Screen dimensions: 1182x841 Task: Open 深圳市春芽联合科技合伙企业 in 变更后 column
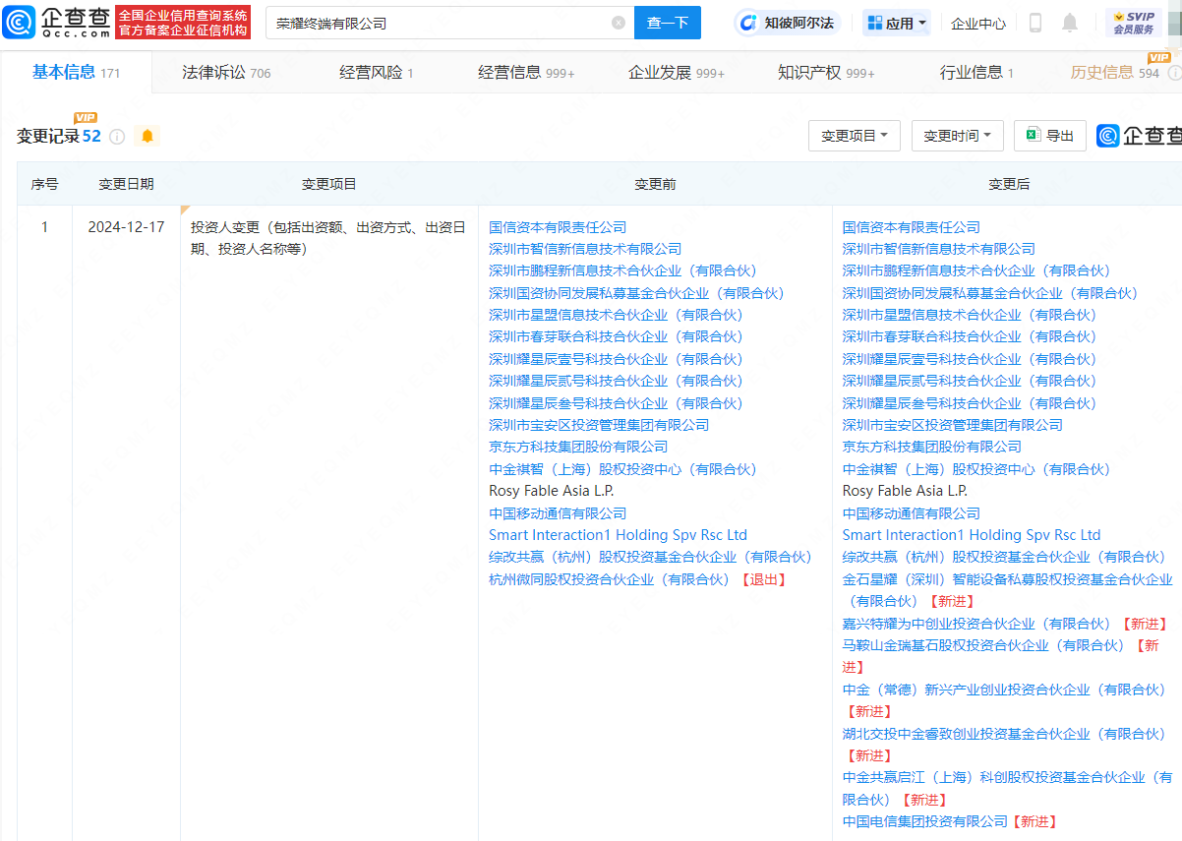[970, 336]
